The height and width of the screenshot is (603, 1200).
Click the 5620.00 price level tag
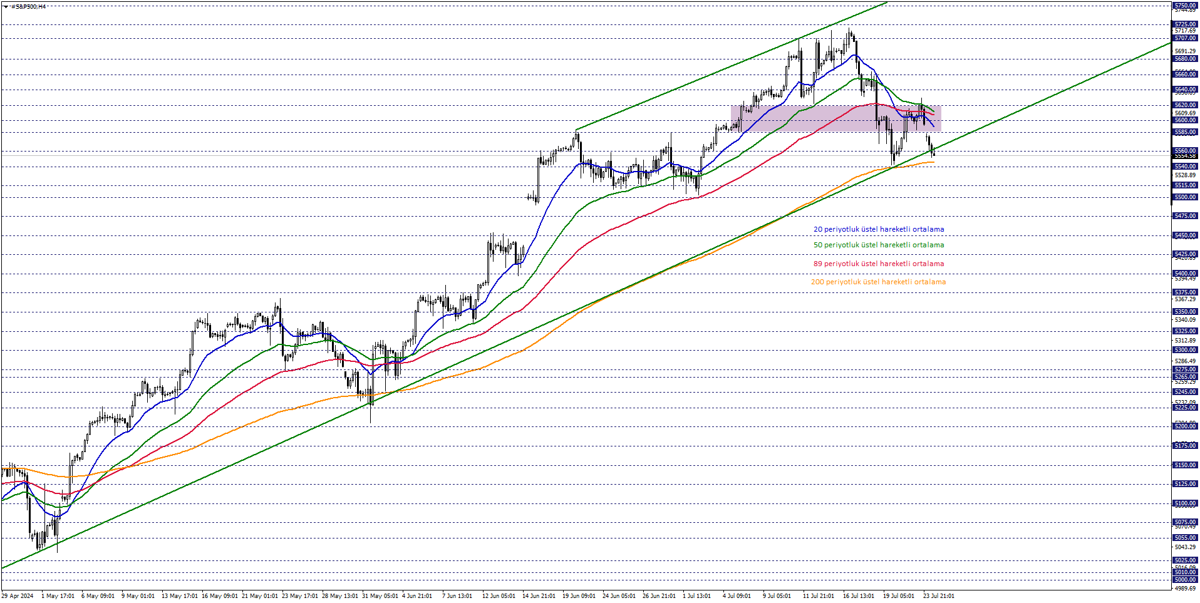[x=1184, y=105]
